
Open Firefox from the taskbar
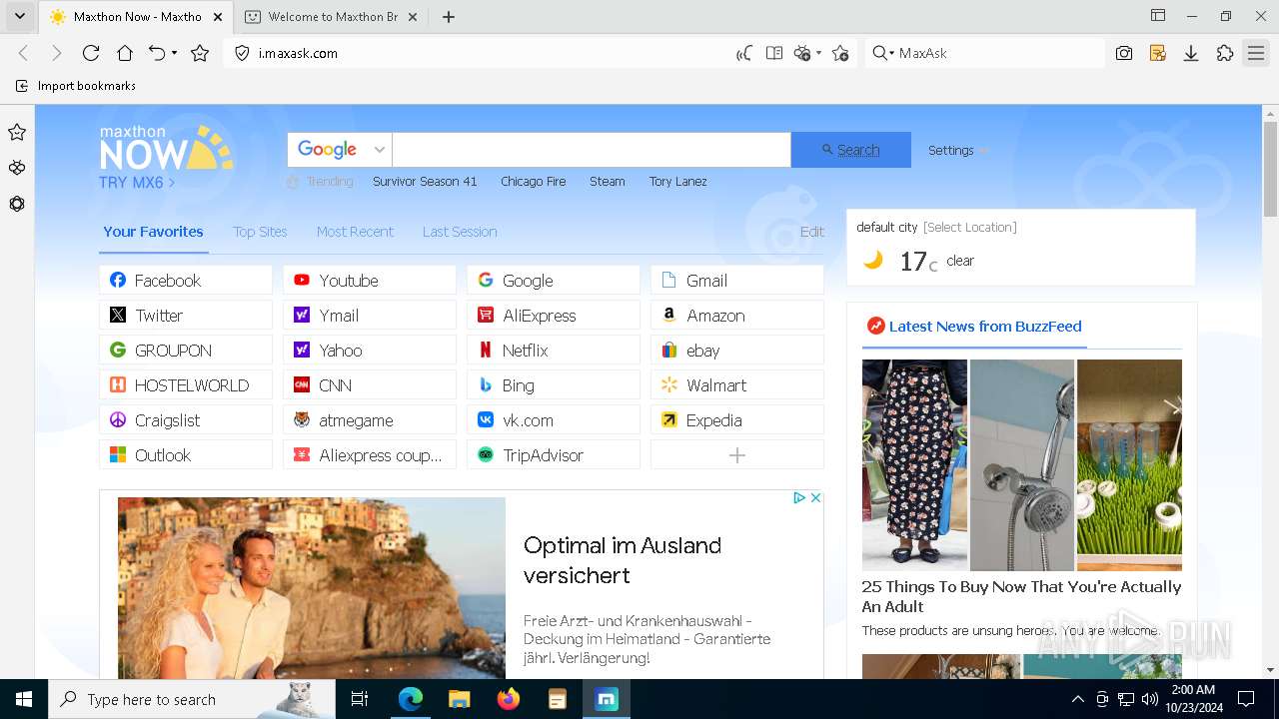[509, 699]
